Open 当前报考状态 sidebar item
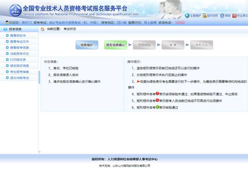The width and height of the screenshot is (248, 171). click(19, 54)
